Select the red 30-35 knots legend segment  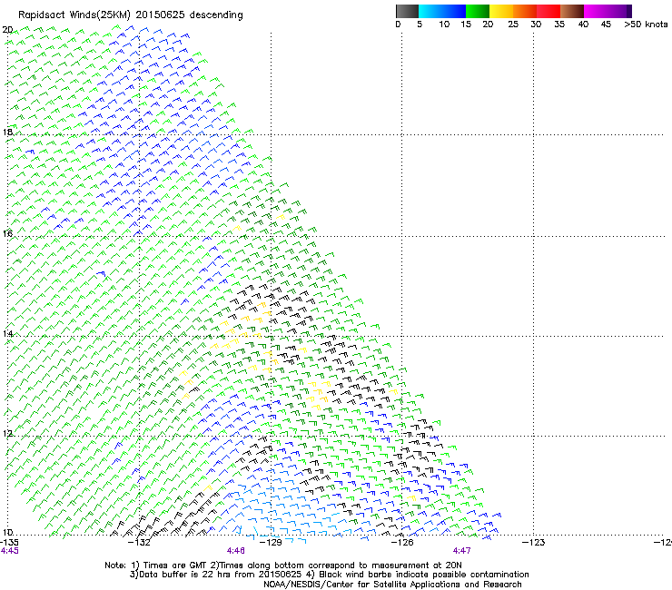[x=548, y=11]
